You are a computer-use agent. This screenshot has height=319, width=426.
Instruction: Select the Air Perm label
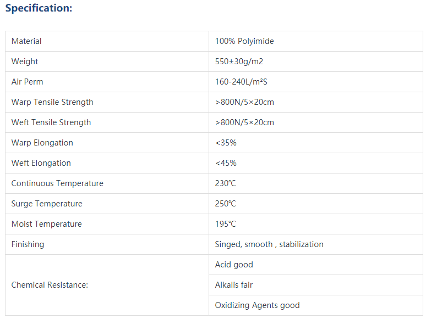point(27,82)
